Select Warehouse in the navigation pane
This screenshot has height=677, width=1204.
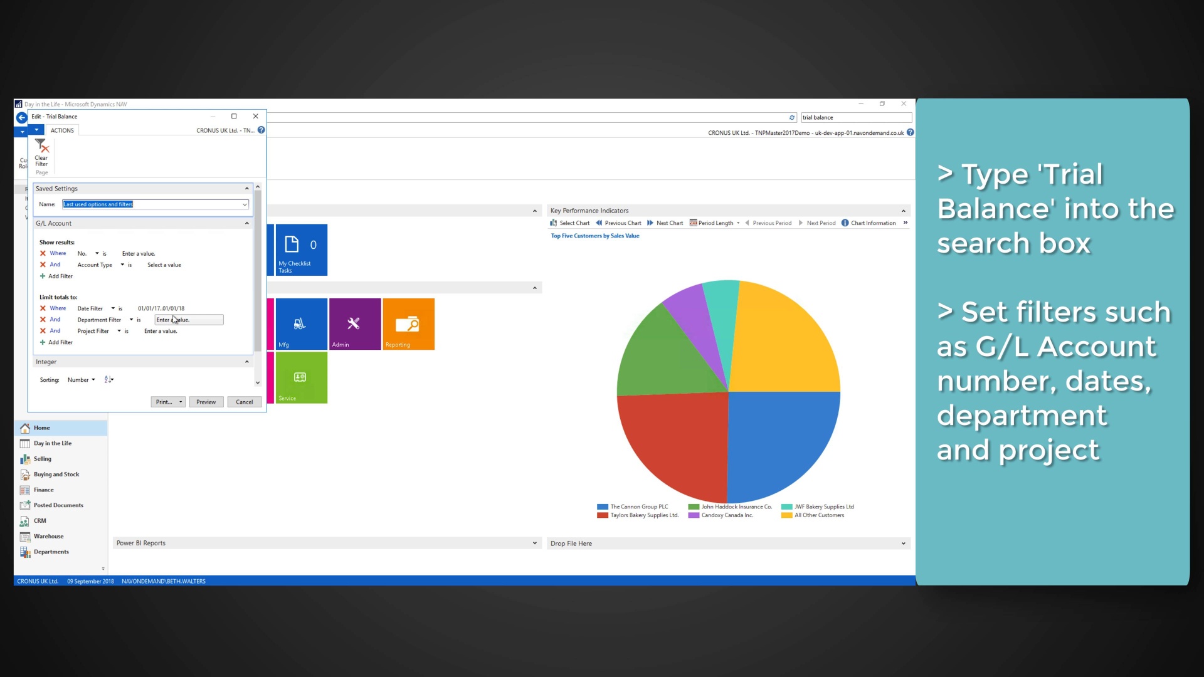pos(50,536)
